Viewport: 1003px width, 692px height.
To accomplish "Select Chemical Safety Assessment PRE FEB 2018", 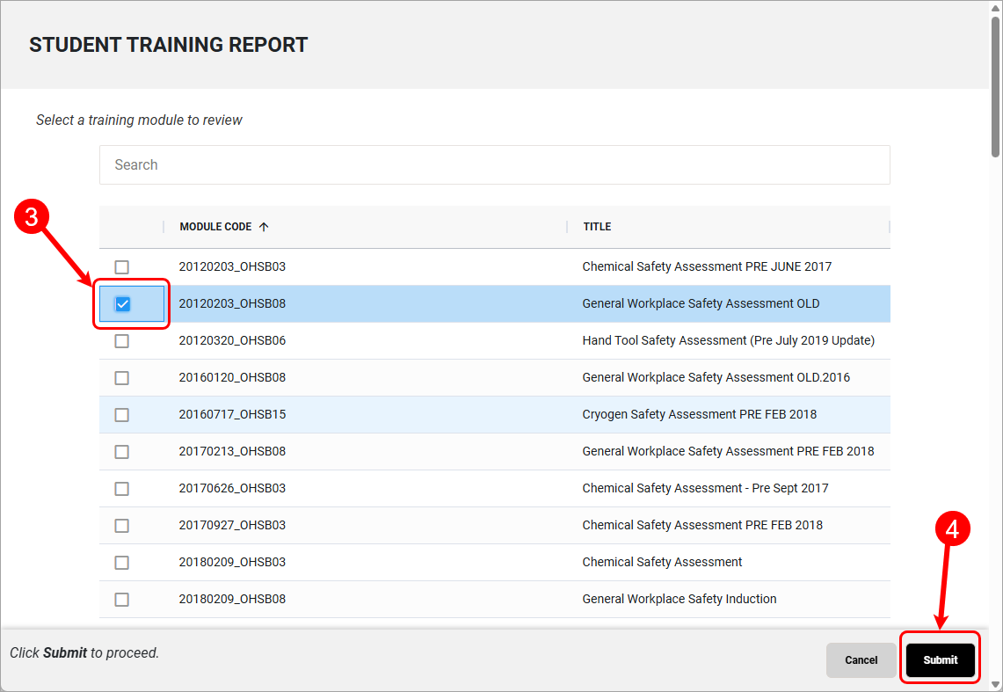I will pyautogui.click(x=702, y=525).
